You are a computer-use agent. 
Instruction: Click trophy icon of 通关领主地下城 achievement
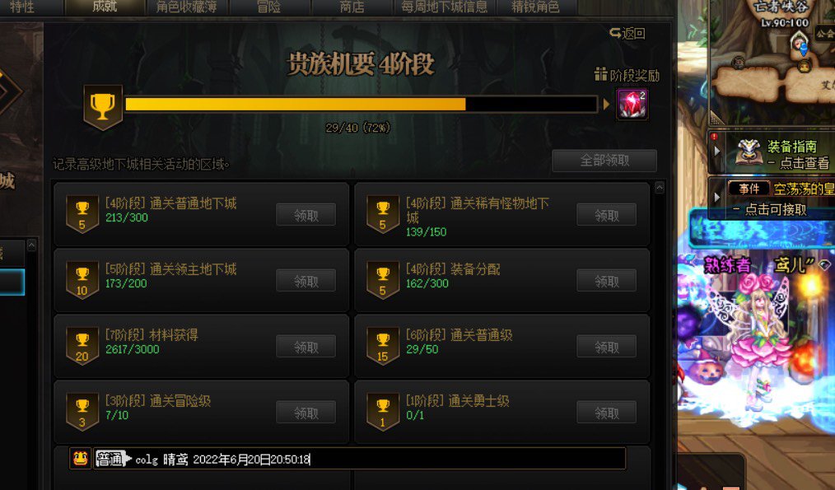pyautogui.click(x=82, y=280)
